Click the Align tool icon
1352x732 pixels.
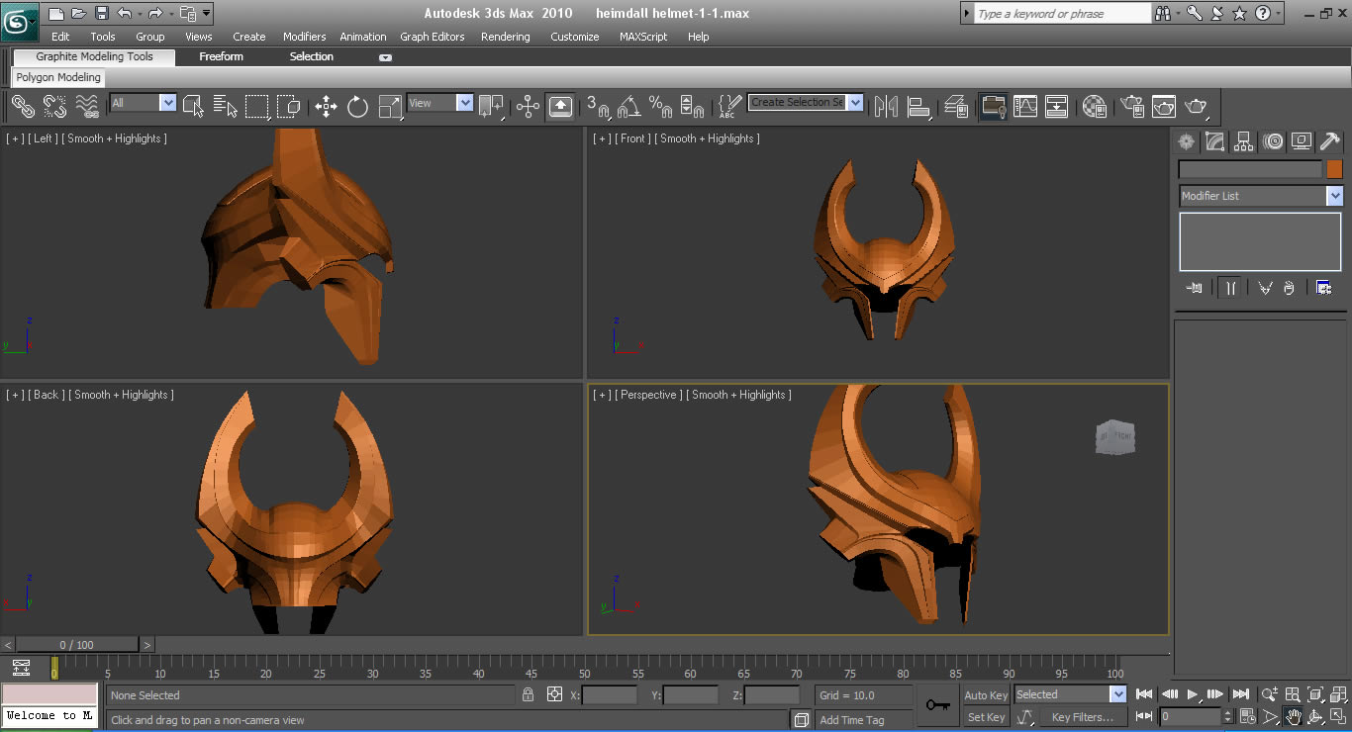(918, 105)
